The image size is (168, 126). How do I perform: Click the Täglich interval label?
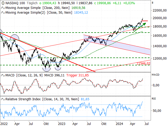pos(32,3)
